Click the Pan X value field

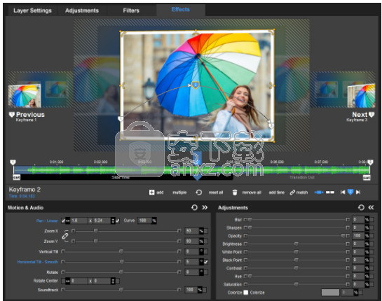pos(79,220)
